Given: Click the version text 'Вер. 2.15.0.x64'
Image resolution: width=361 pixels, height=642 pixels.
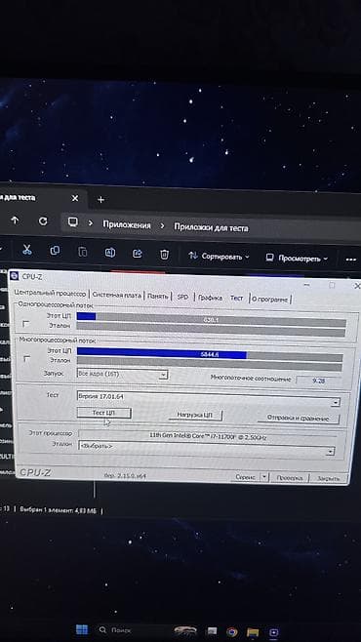Looking at the screenshot, I should point(125,476).
